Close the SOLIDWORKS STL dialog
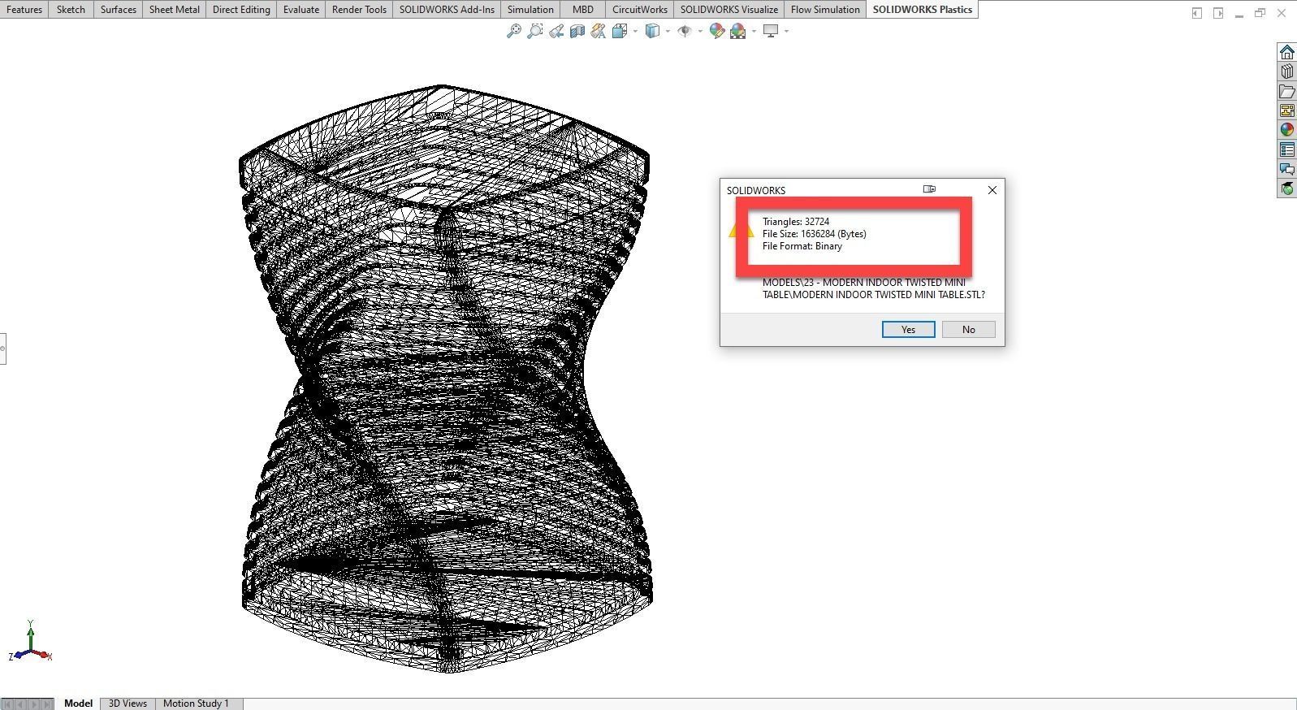1297x710 pixels. 992,190
